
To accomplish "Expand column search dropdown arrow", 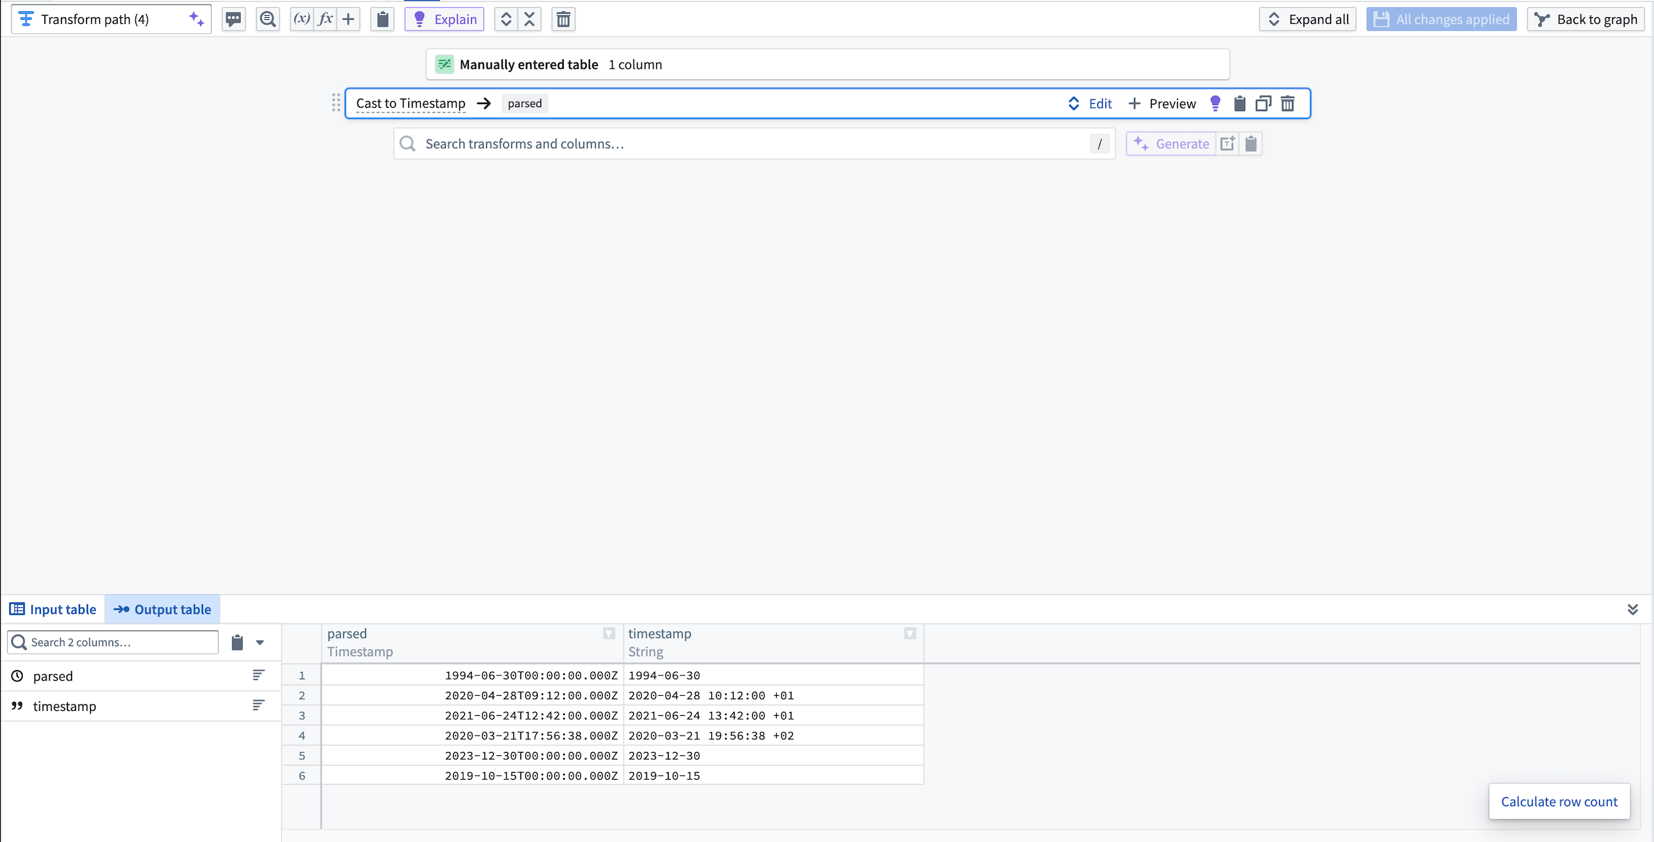I will click(260, 642).
